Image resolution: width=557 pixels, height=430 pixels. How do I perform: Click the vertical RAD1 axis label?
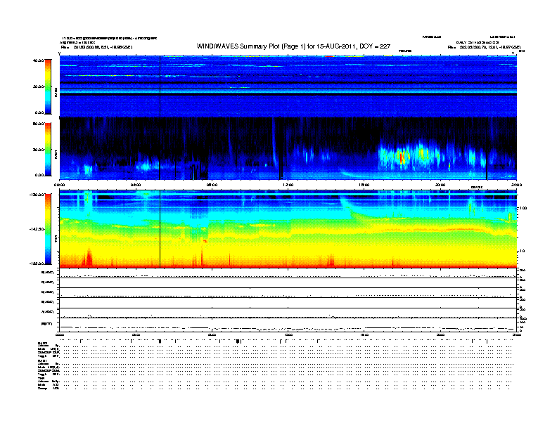56,153
